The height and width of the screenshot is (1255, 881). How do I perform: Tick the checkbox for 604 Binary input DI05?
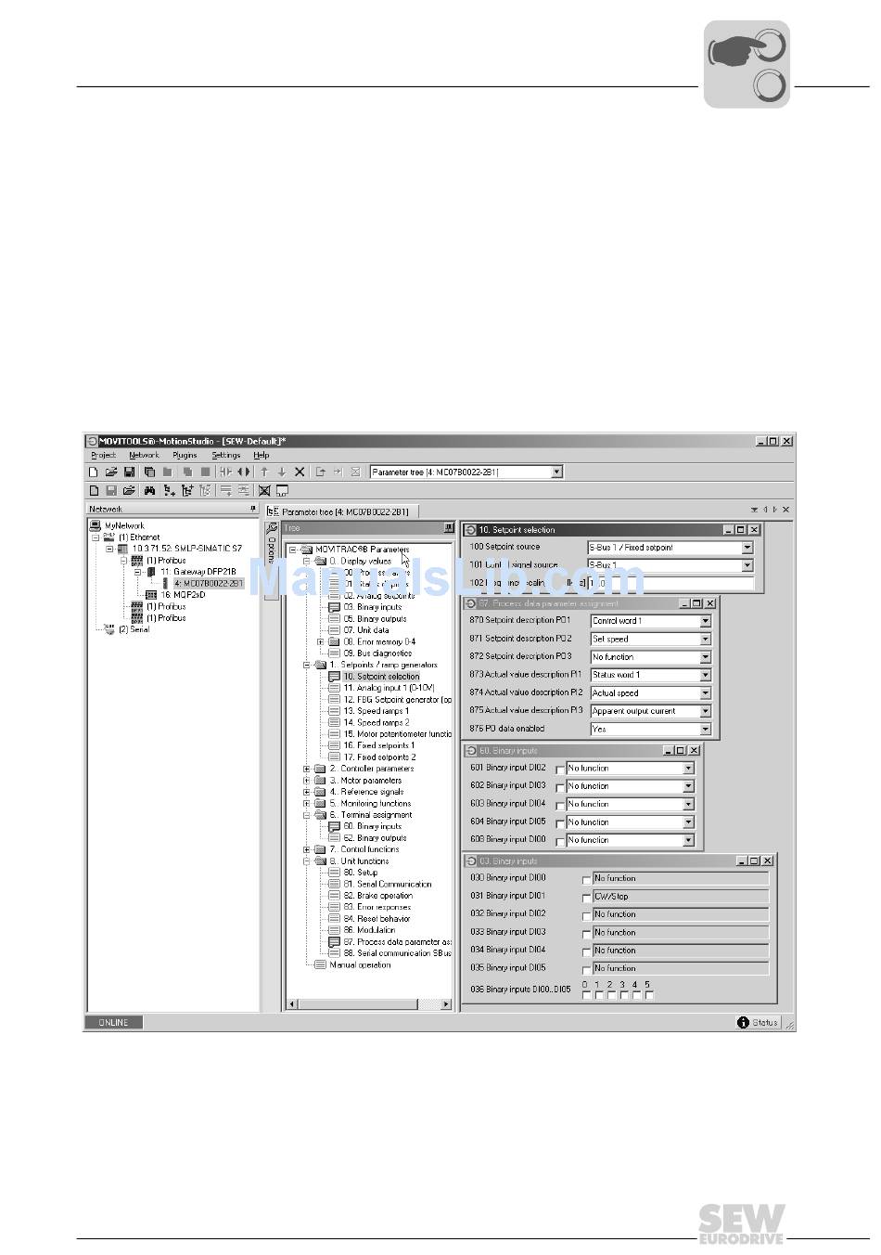(560, 823)
